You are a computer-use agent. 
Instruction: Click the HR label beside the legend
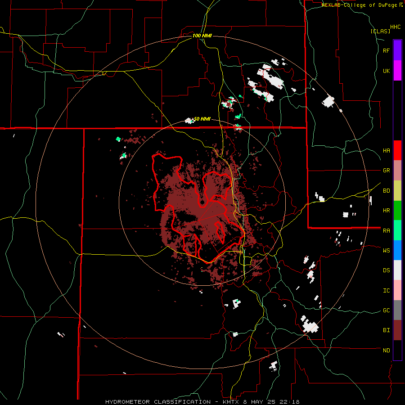(386, 211)
